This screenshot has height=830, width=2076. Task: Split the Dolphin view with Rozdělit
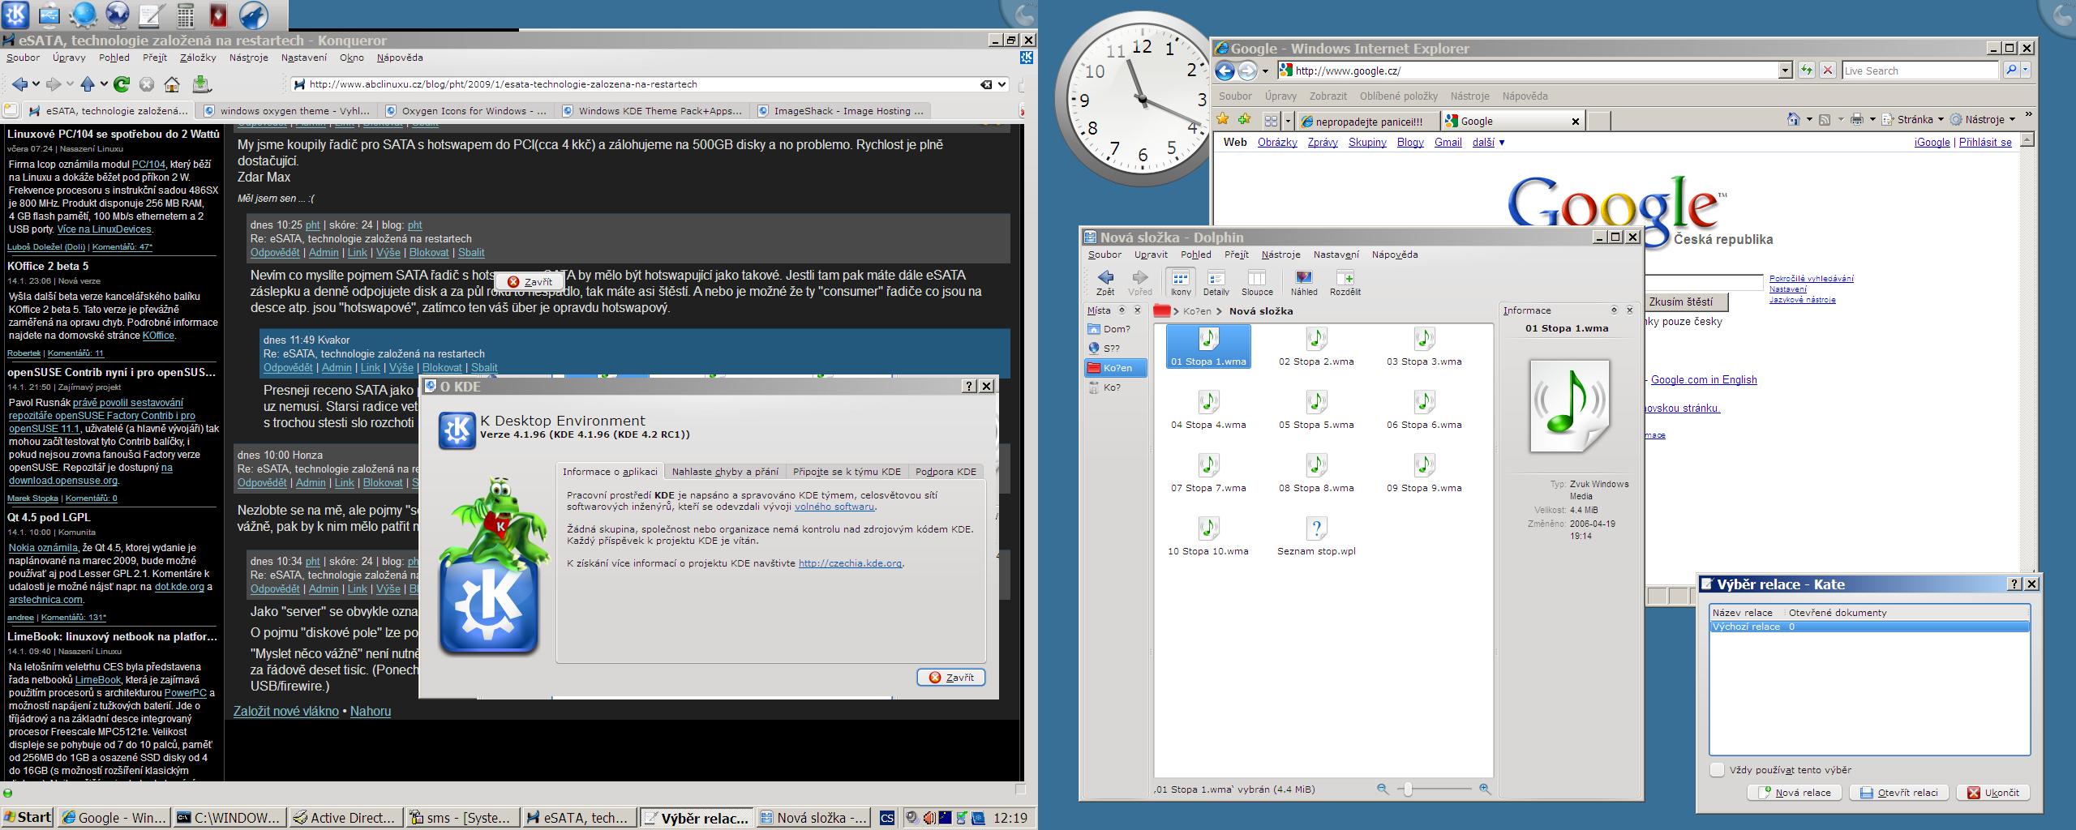(x=1345, y=282)
